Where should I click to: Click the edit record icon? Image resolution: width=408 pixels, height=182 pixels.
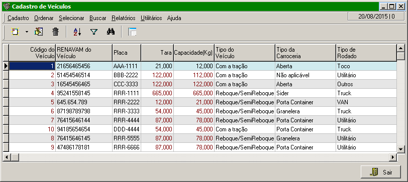click(39, 32)
